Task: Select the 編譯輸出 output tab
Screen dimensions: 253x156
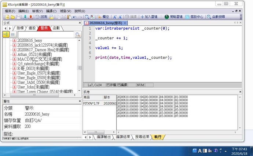Action: [x=104, y=137]
